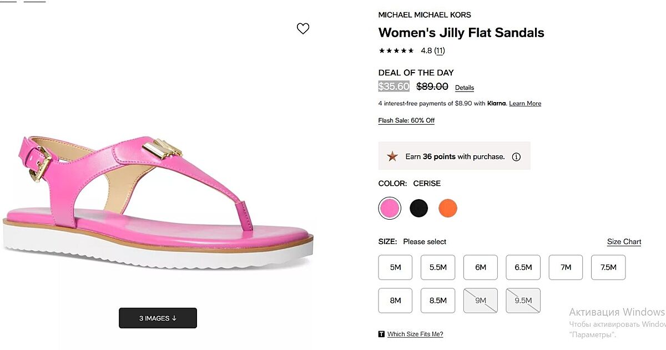This screenshot has width=666, height=350.
Task: Open the five-star rating display
Action: point(396,50)
